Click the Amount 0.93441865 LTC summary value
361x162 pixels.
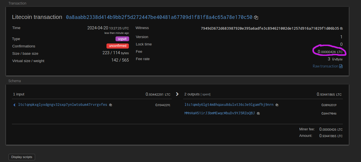tap(331, 136)
